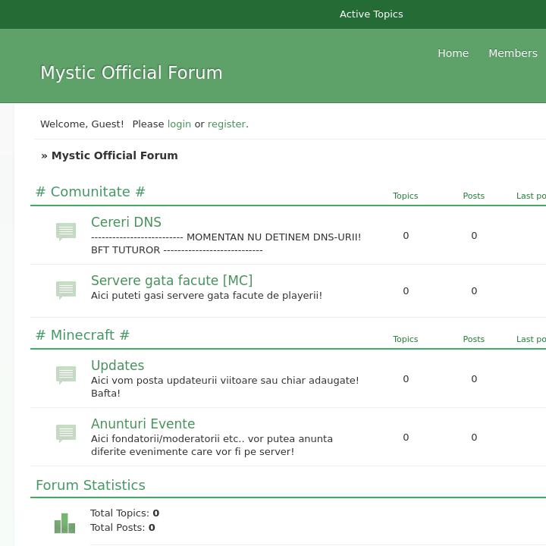This screenshot has width=546, height=546.
Task: Click the register link
Action: coord(226,124)
